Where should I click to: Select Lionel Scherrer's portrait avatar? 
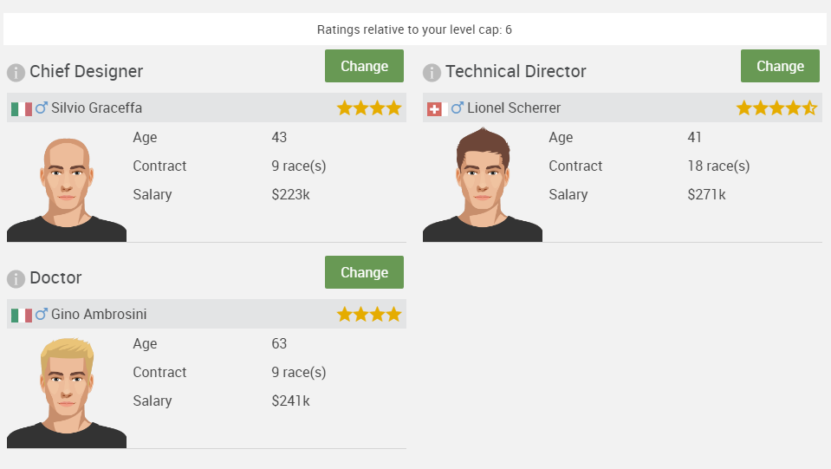click(x=483, y=185)
